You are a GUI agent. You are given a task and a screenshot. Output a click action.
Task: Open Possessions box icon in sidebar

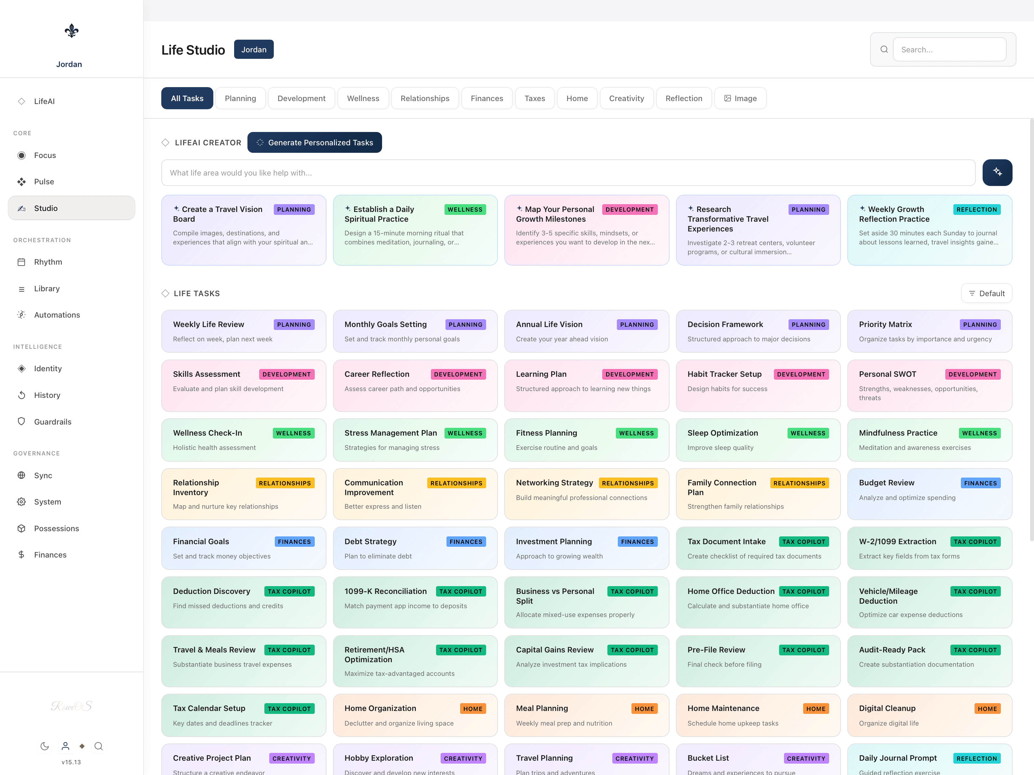[21, 528]
